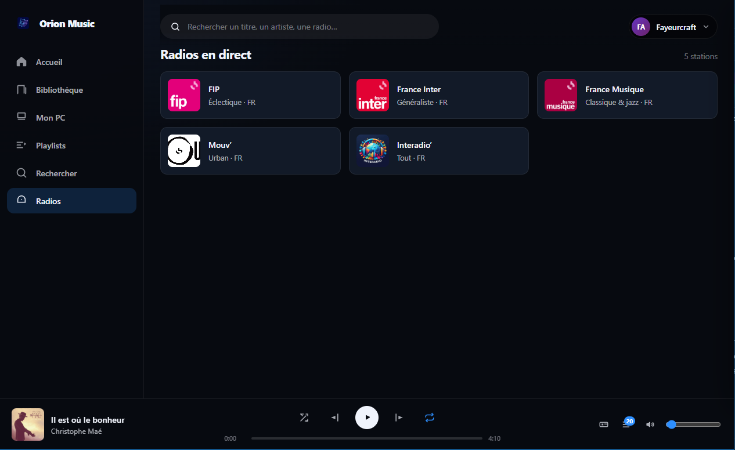The width and height of the screenshot is (735, 450).
Task: Open the mini player view icon
Action: [x=604, y=424]
